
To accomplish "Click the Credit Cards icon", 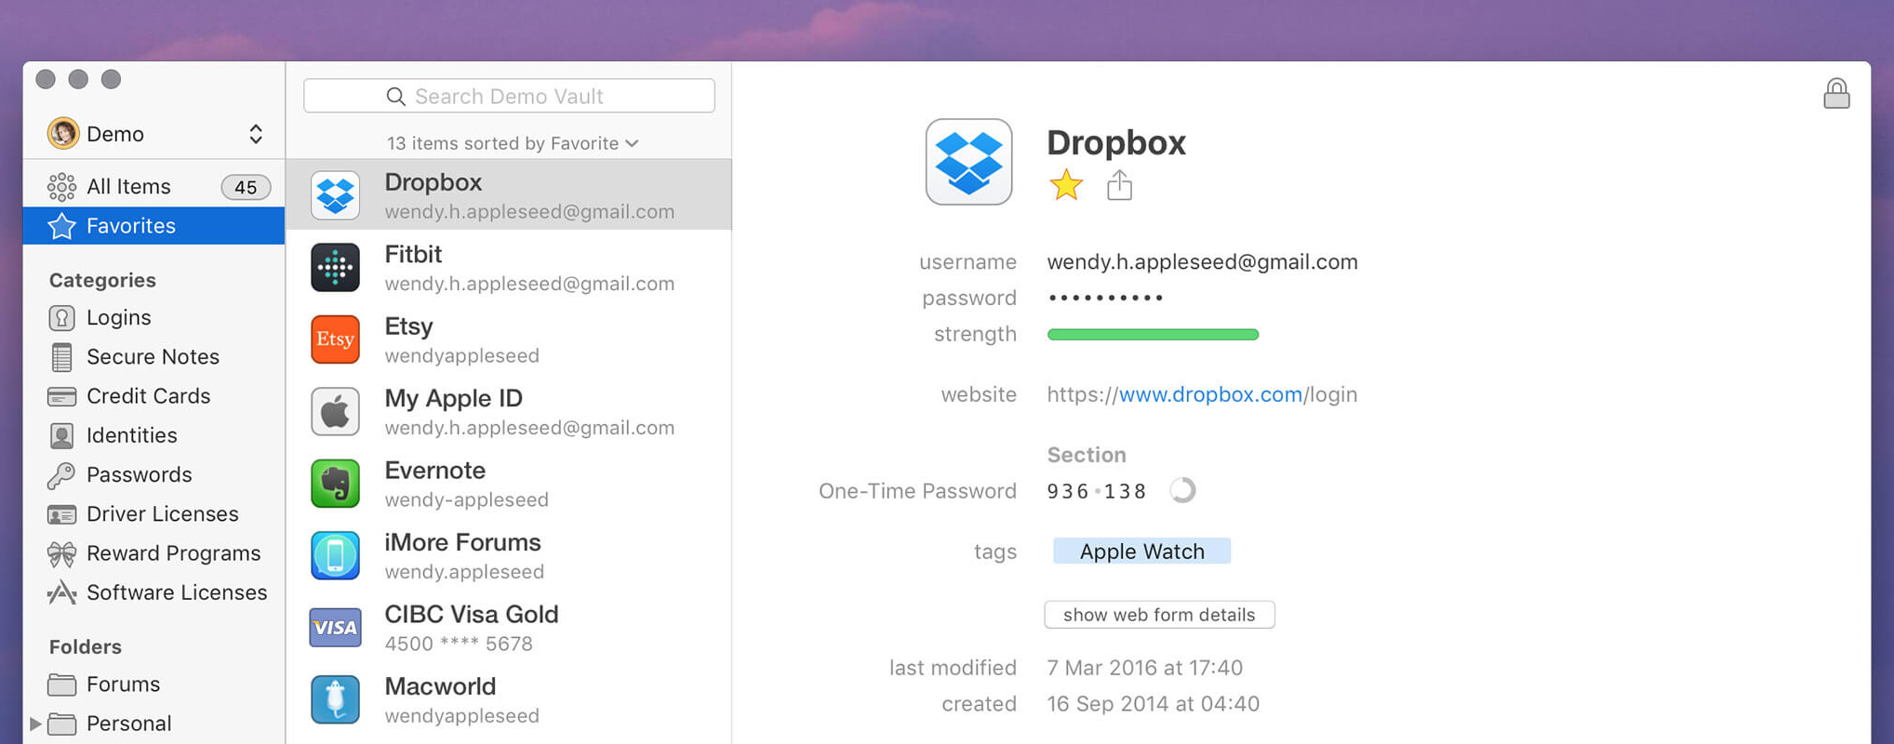I will 61,397.
